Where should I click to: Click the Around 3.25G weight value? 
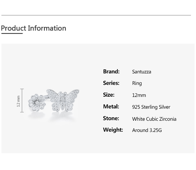147,130
